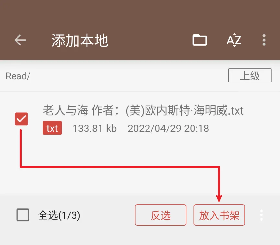Tap the back arrow icon
This screenshot has width=280, height=245.
tap(20, 40)
